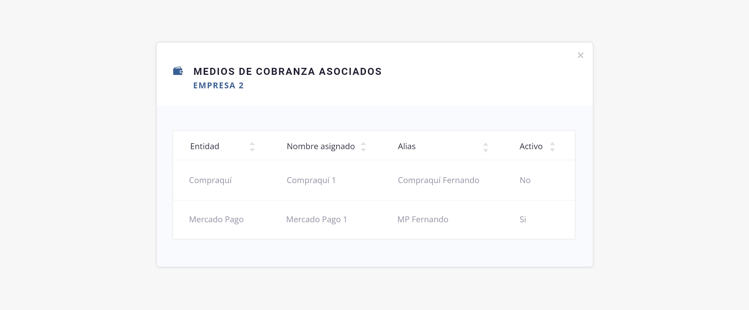Click the Nombre asignado column header

[x=321, y=146]
